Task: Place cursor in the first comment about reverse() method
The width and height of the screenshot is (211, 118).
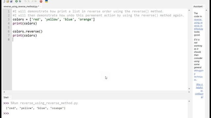Action: [x=88, y=11]
